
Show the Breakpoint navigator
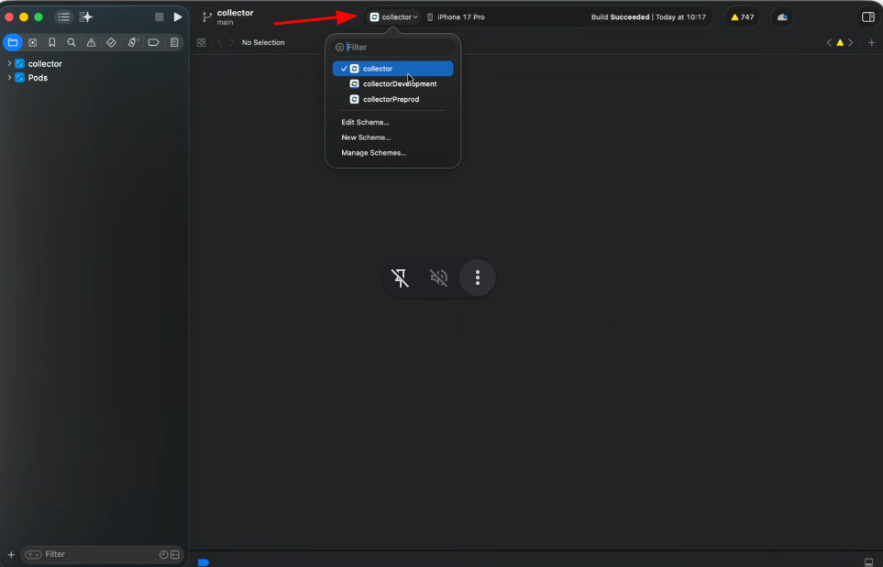click(x=153, y=42)
